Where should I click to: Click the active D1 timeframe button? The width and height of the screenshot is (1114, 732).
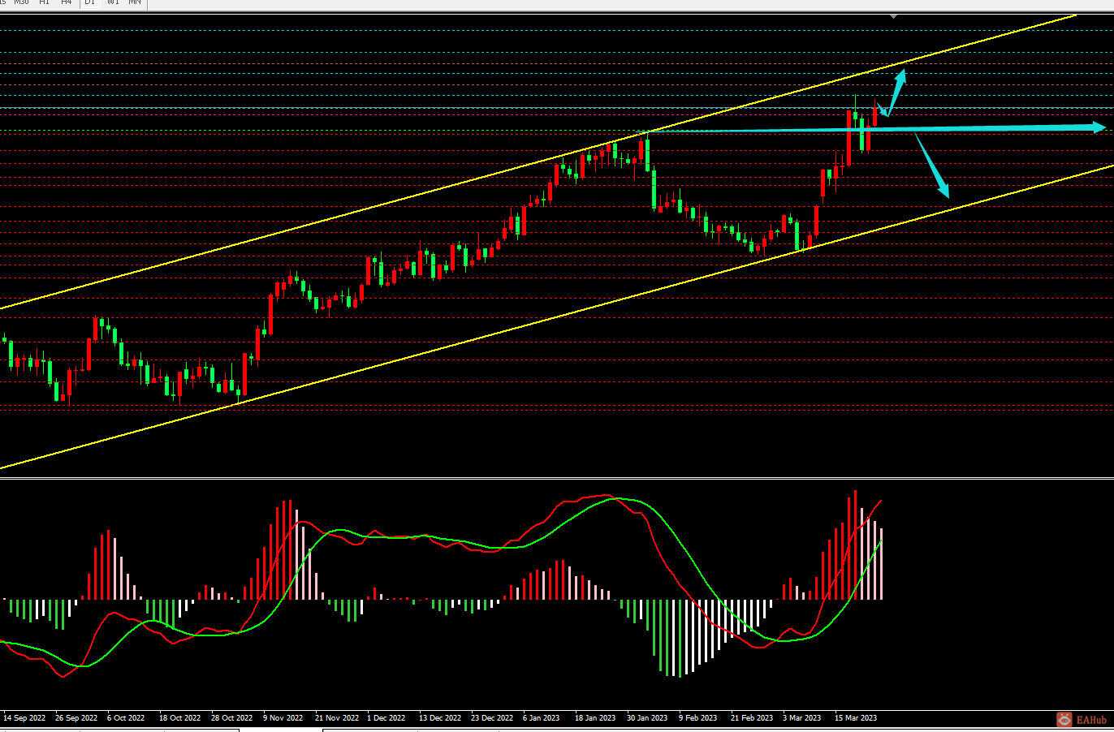click(89, 2)
